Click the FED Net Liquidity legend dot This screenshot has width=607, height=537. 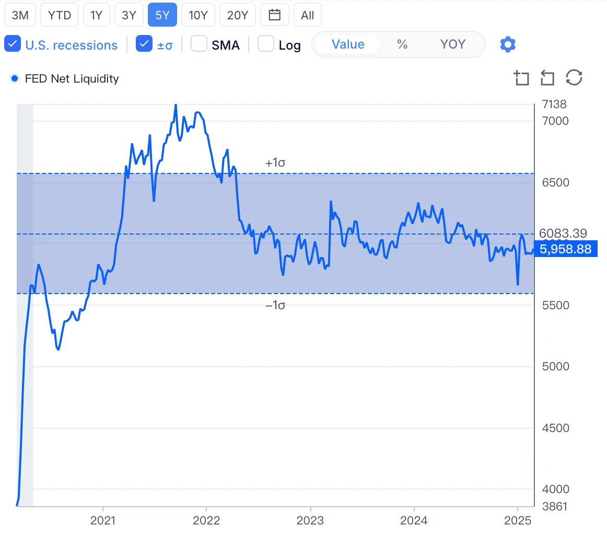pyautogui.click(x=15, y=79)
